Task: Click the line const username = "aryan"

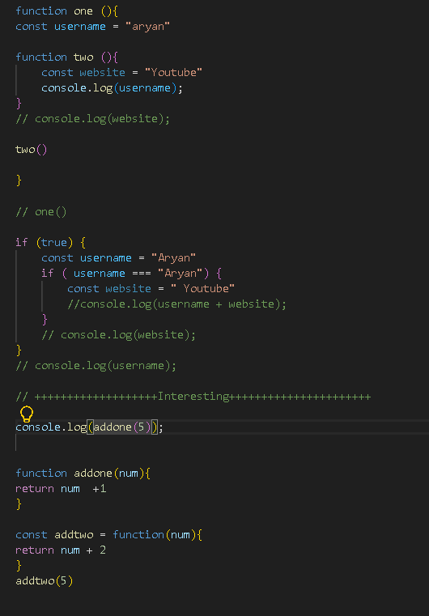Action: [93, 27]
